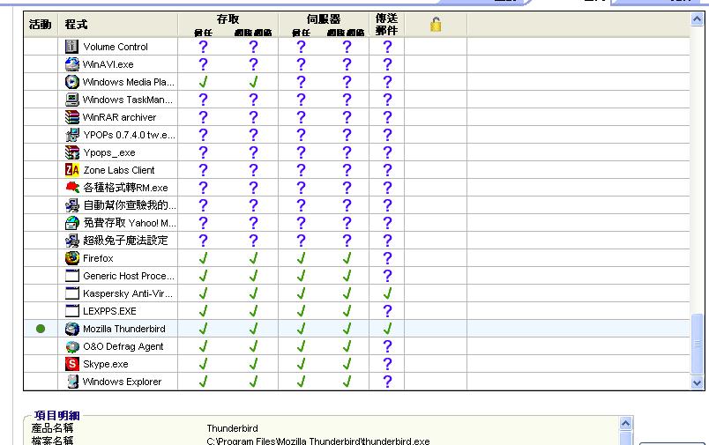Toggle Windows Explorer send-mail question mark
Screen dimensions: 709x445
point(387,382)
